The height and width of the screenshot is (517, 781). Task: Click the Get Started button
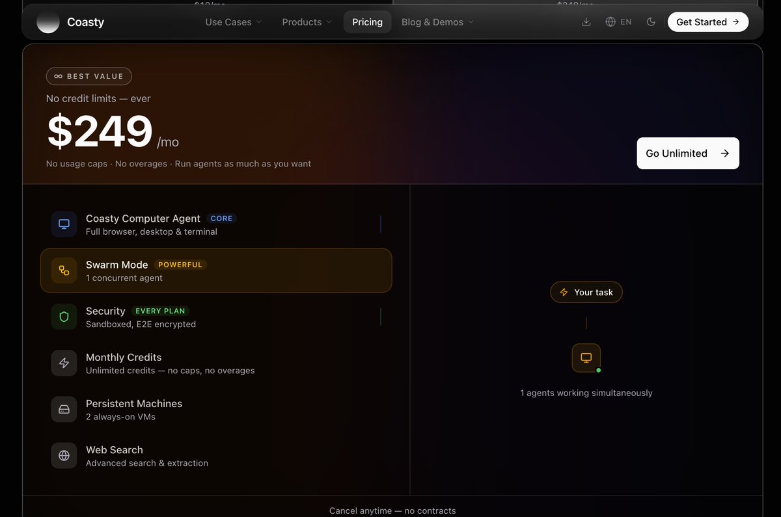(708, 22)
